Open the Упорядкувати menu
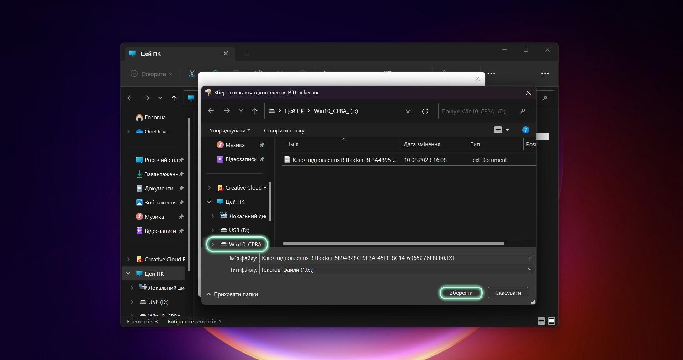This screenshot has width=683, height=360. 229,131
